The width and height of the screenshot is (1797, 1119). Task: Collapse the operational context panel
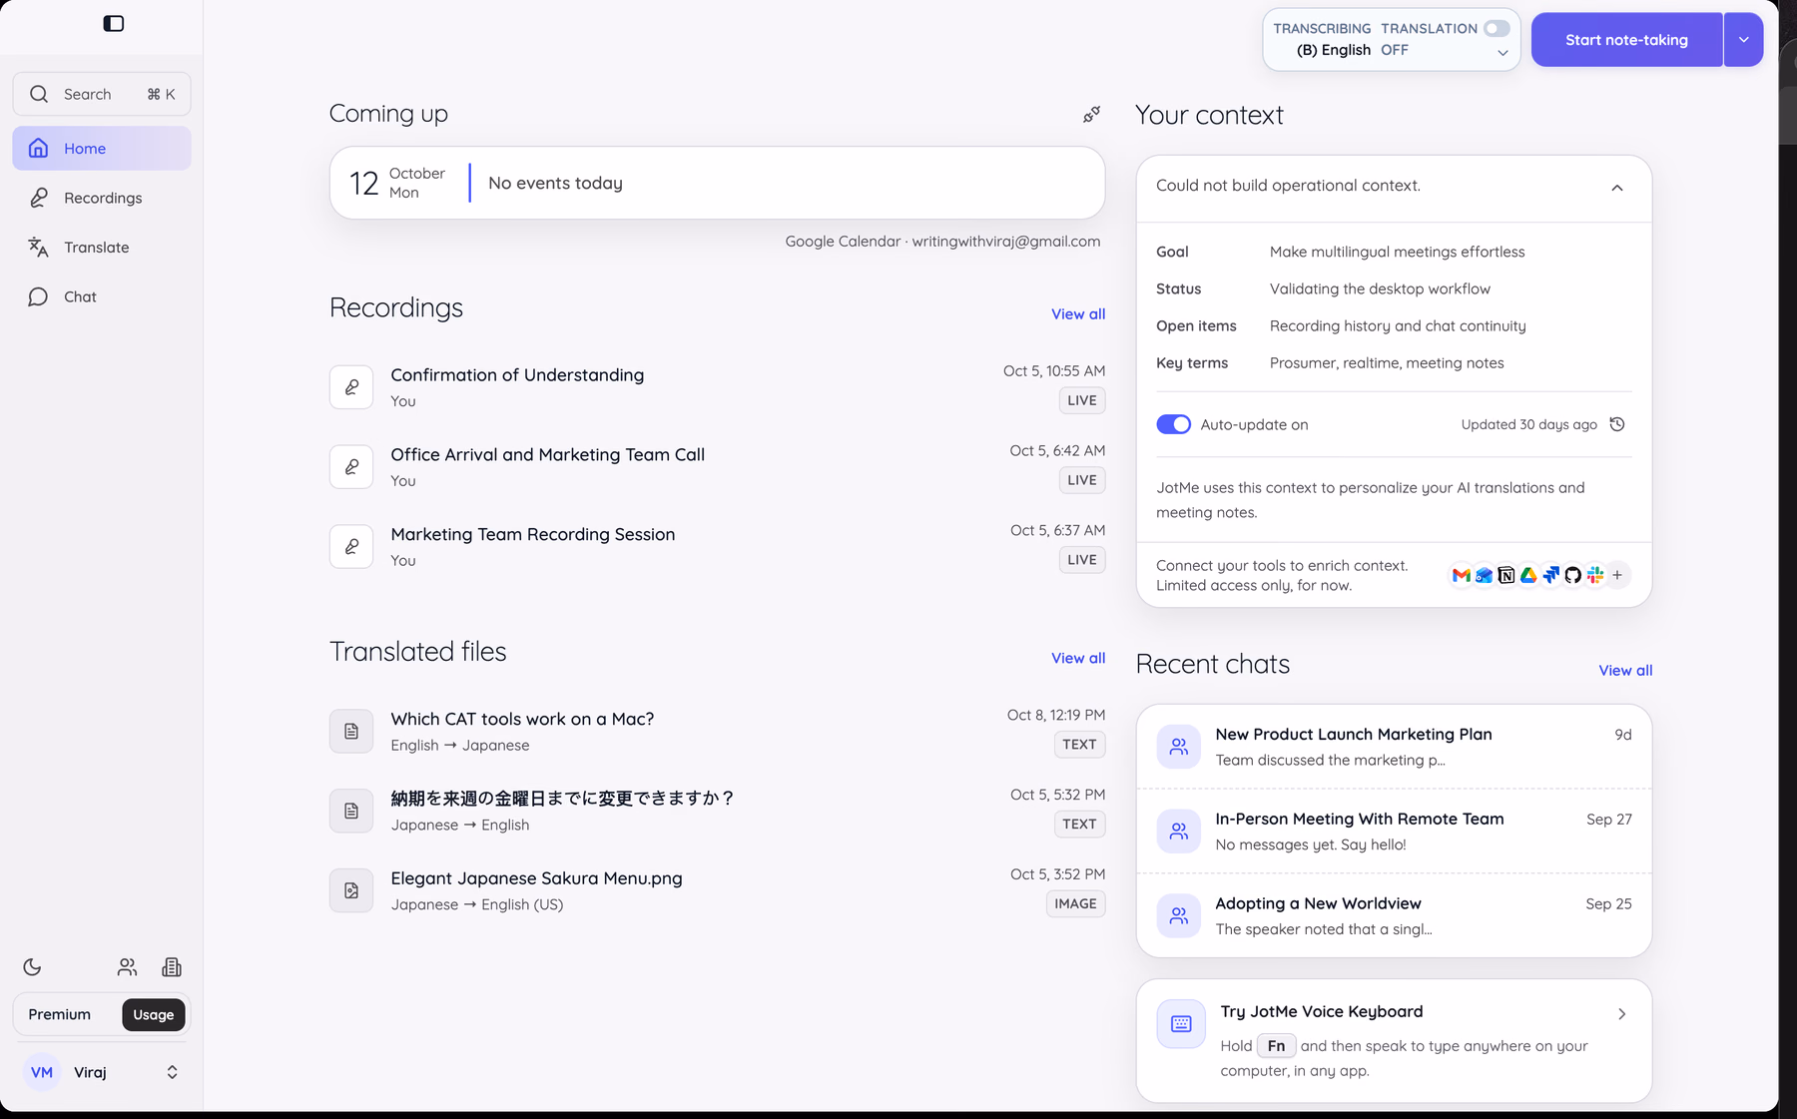coord(1617,188)
